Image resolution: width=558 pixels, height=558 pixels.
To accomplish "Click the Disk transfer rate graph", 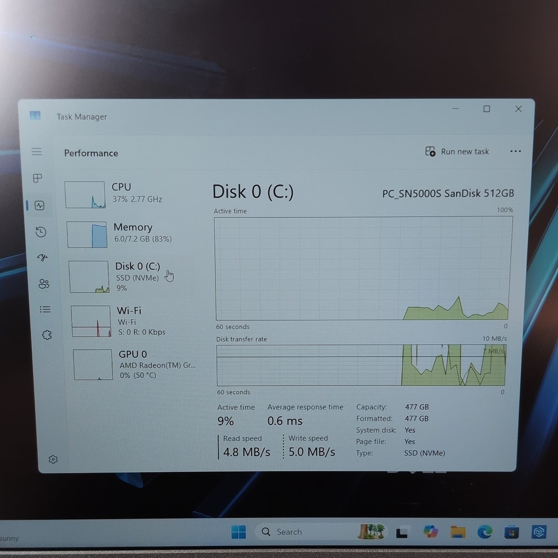I will [x=361, y=365].
